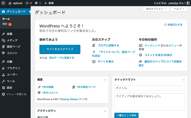The width and height of the screenshot is (191, 118).
Task: Click the ダッシュボード gauge icon in the sidebar
Action: (x=3, y=12)
